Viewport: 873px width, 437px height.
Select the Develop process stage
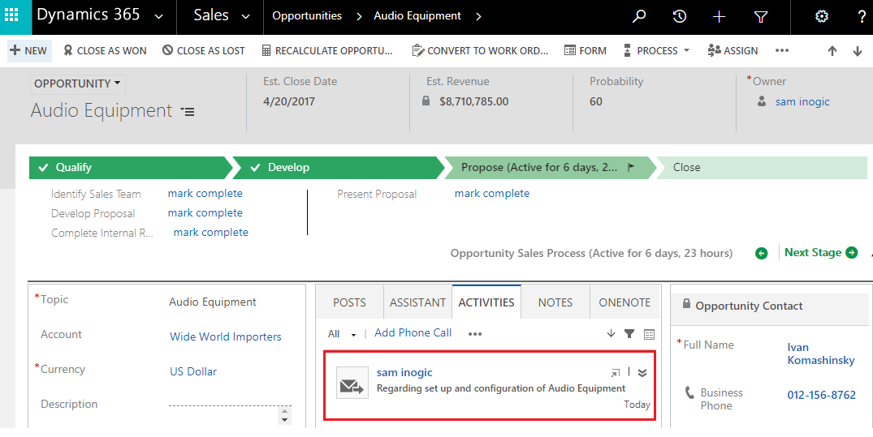[x=338, y=167]
